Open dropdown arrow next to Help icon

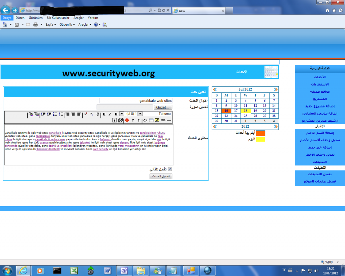[100, 25]
